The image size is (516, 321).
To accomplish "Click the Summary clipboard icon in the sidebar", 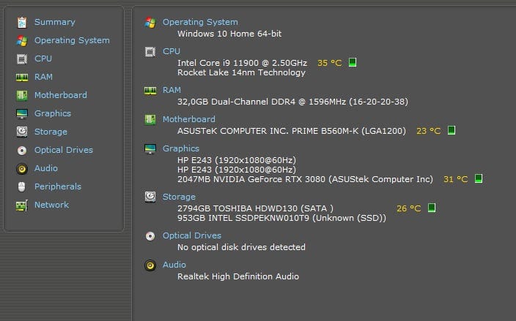I will tap(22, 23).
